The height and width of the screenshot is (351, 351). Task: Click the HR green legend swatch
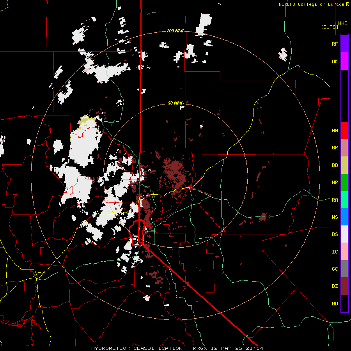(344, 183)
